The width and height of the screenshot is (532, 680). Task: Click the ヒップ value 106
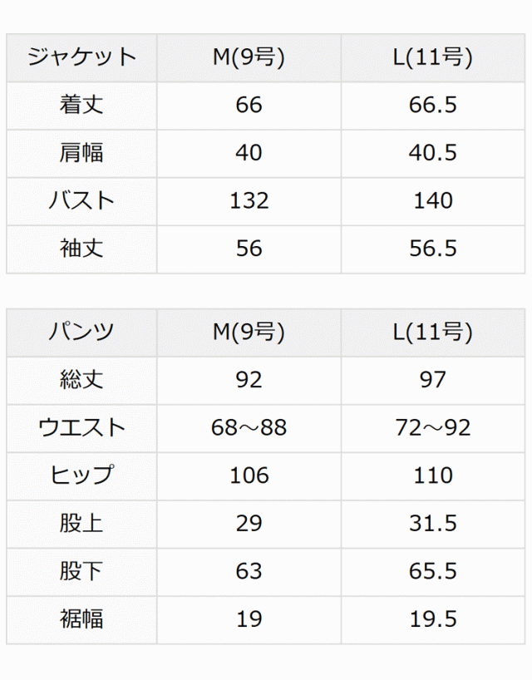click(x=249, y=476)
